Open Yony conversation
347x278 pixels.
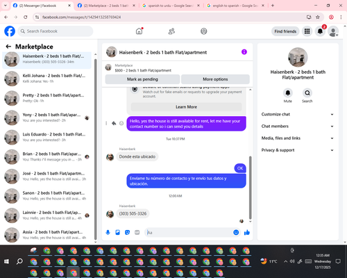(x=47, y=117)
